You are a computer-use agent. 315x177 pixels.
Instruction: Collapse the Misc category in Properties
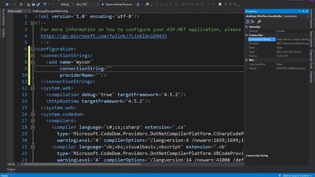coord(247,60)
